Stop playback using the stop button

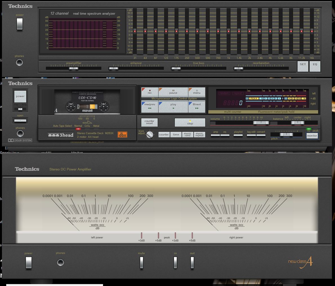(190, 123)
